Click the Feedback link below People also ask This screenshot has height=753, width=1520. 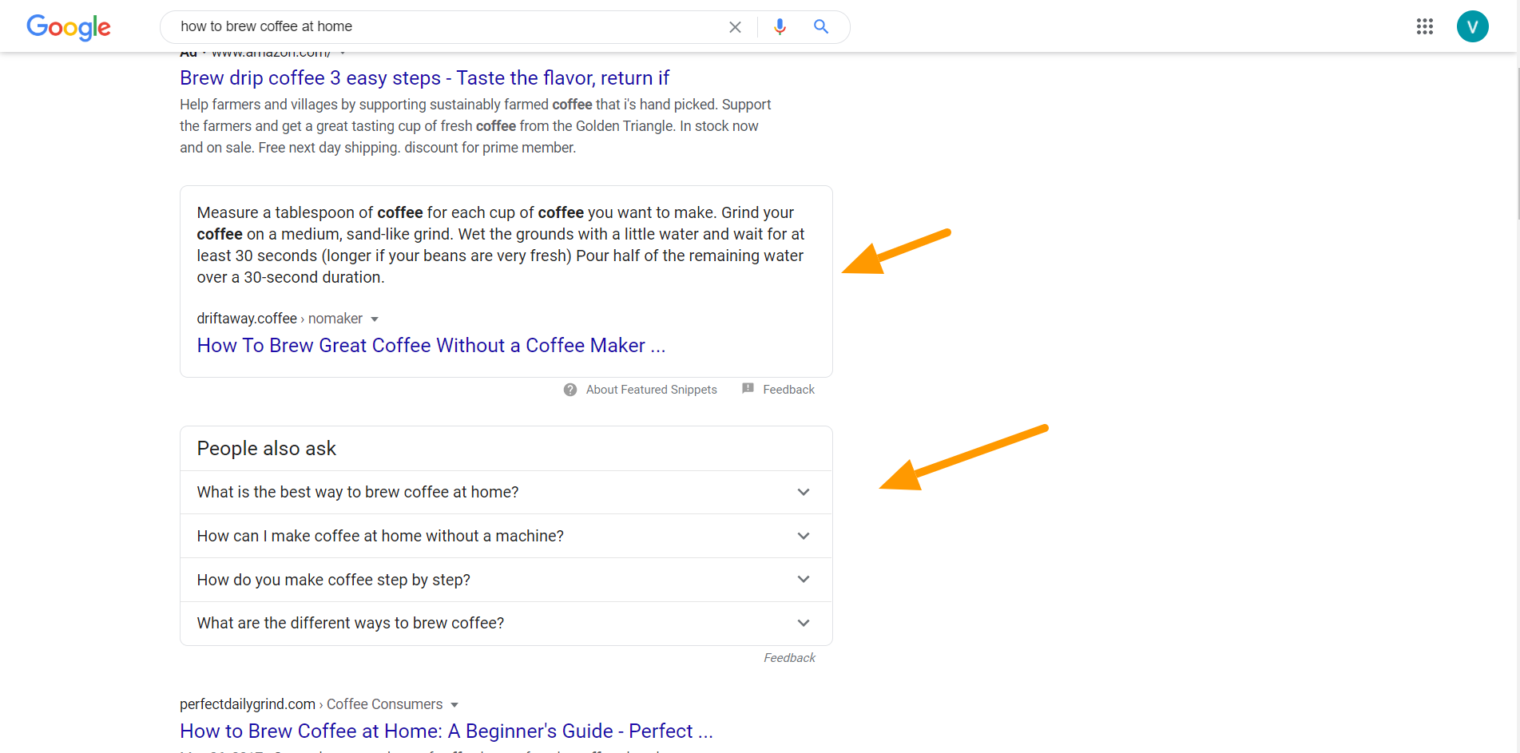788,657
